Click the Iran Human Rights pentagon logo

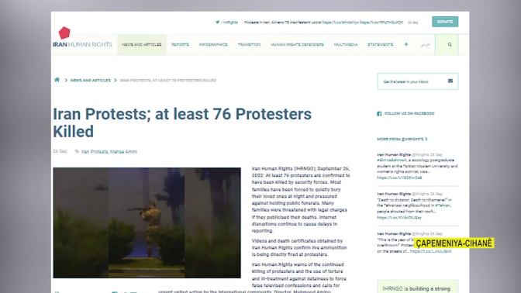pyautogui.click(x=64, y=33)
